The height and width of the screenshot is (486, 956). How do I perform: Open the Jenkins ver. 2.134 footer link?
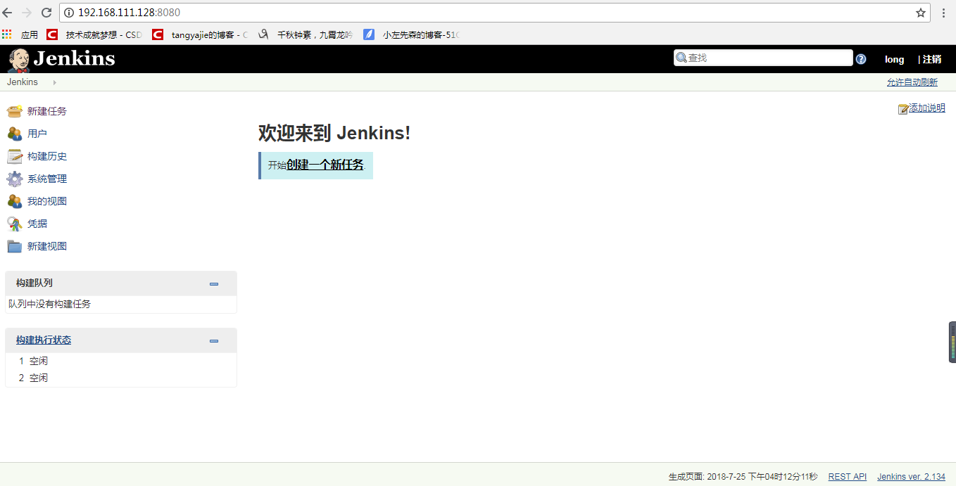pyautogui.click(x=911, y=477)
